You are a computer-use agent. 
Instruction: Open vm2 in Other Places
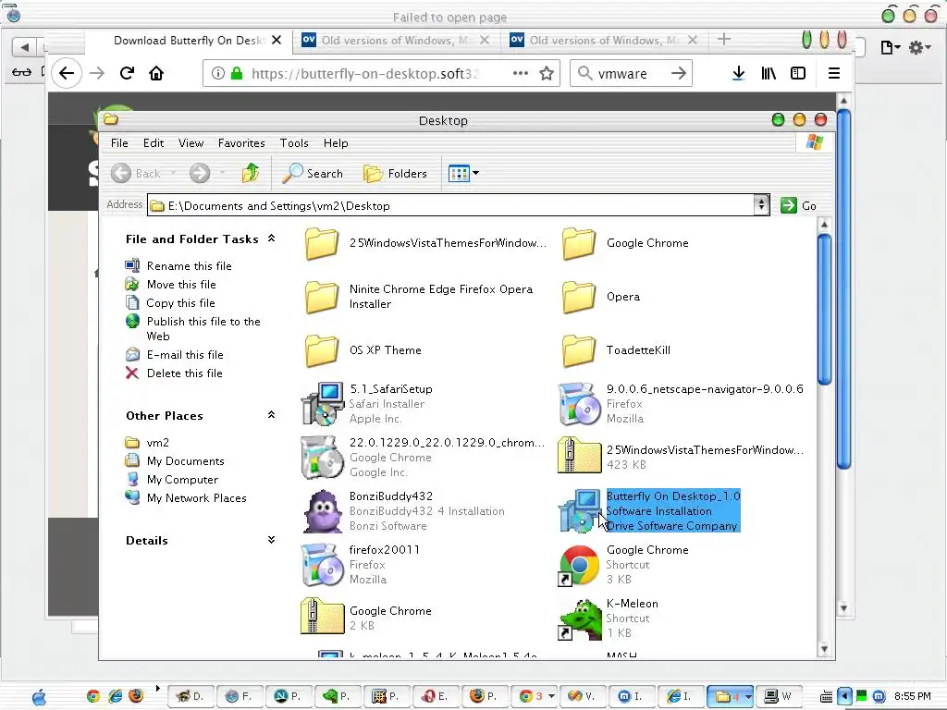click(157, 443)
